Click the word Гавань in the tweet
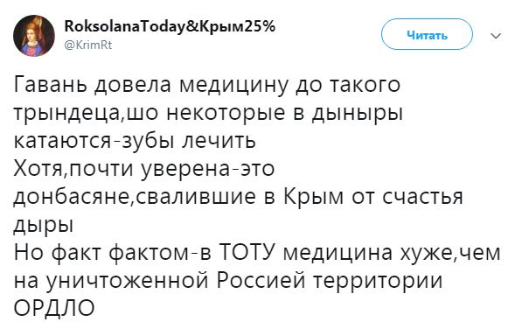This screenshot has height=322, width=522. (x=52, y=84)
